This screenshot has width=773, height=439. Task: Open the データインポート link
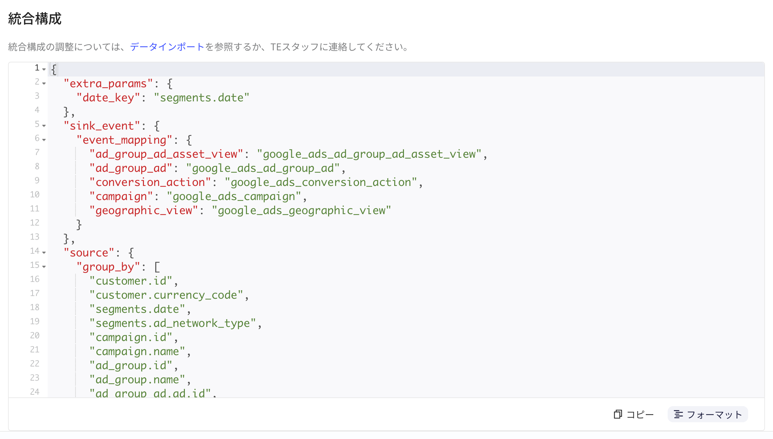click(167, 47)
